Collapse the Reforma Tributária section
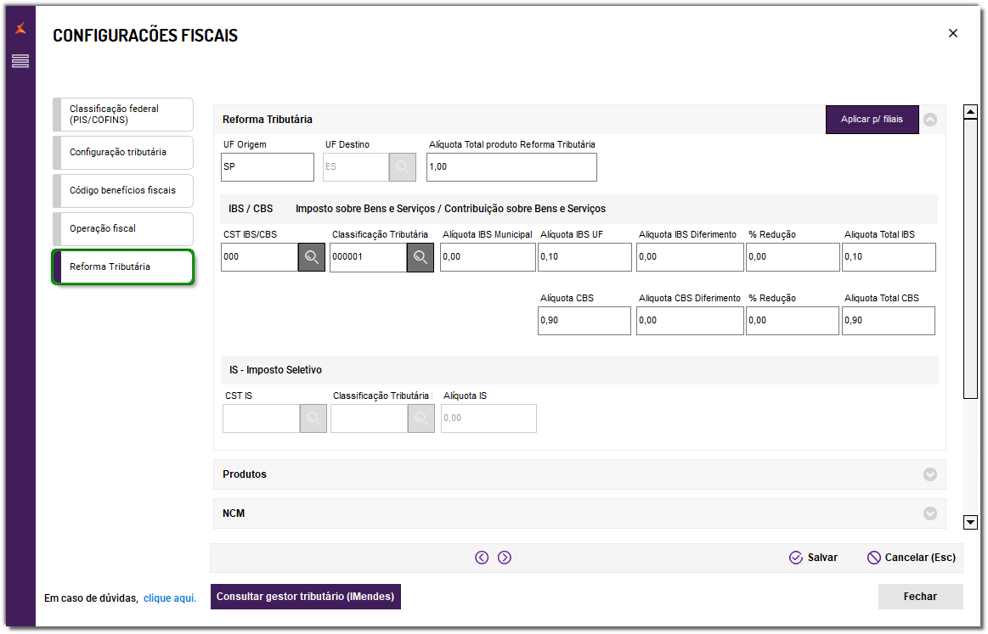 [930, 120]
